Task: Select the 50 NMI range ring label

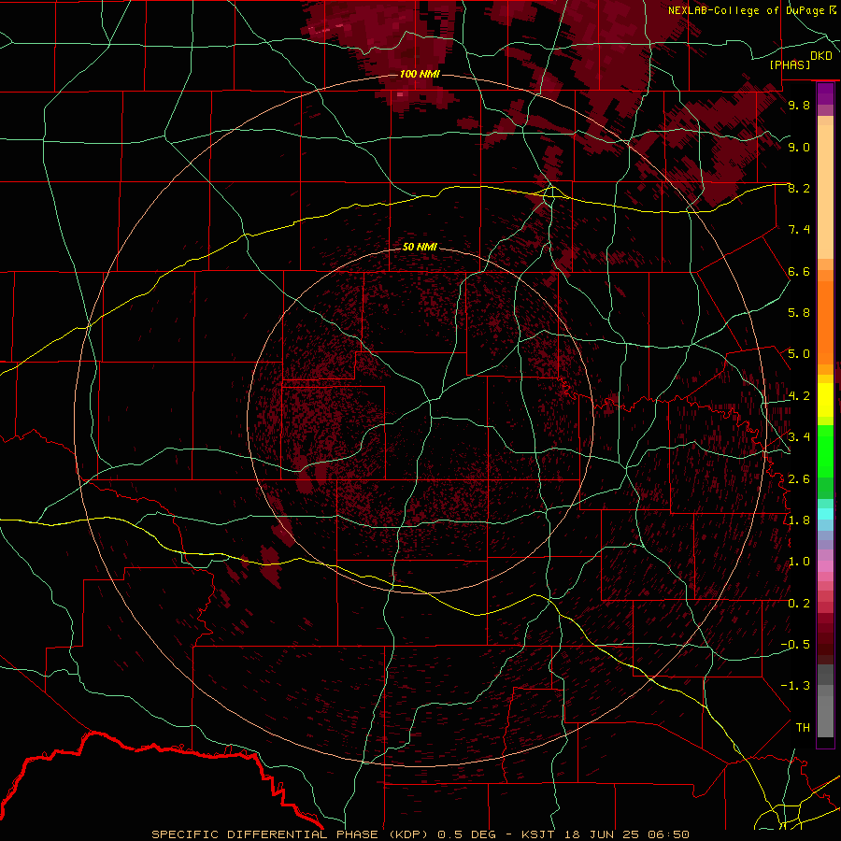Action: (x=420, y=247)
